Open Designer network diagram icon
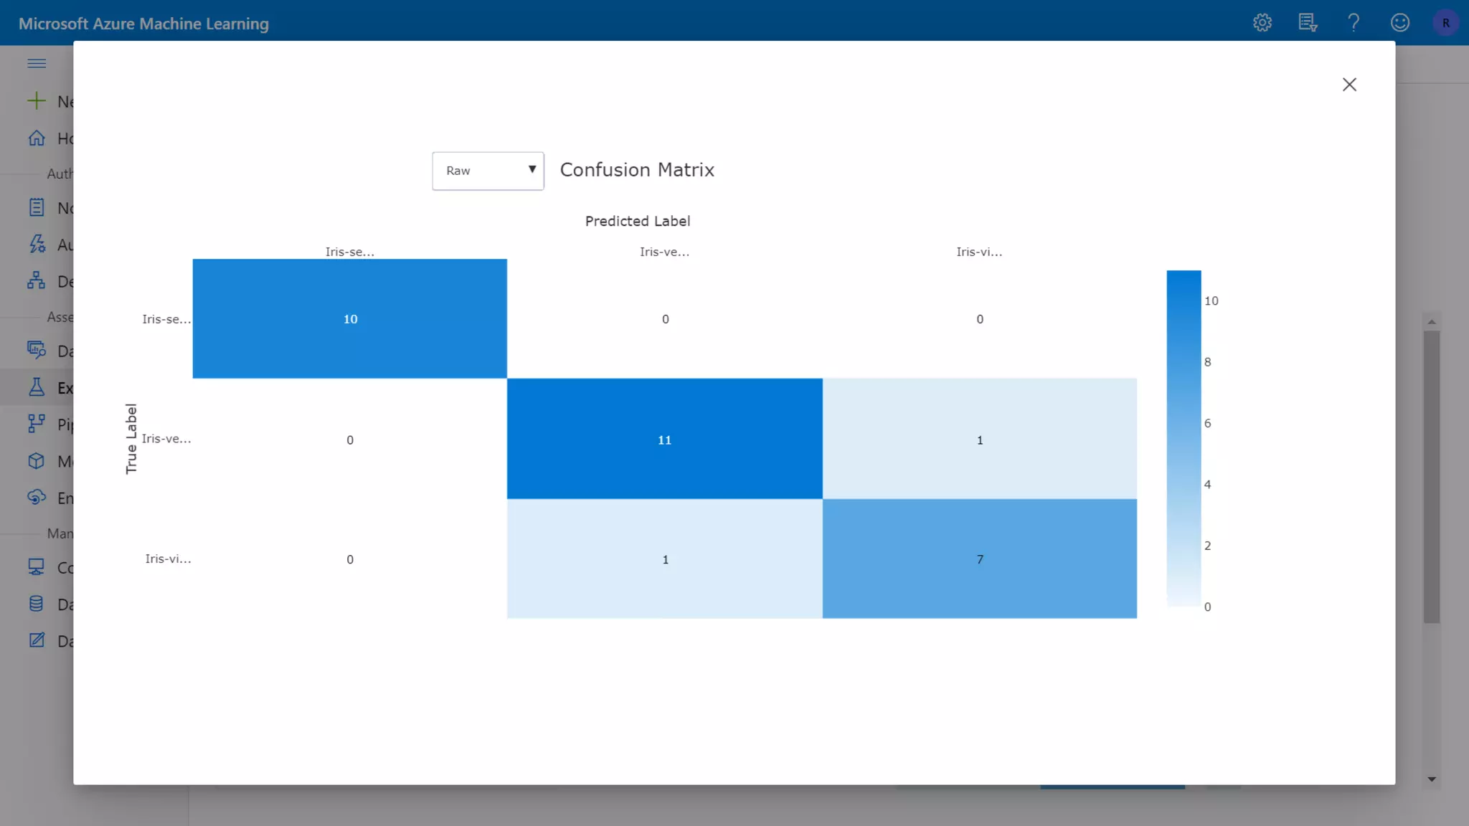This screenshot has height=826, width=1469. [37, 281]
